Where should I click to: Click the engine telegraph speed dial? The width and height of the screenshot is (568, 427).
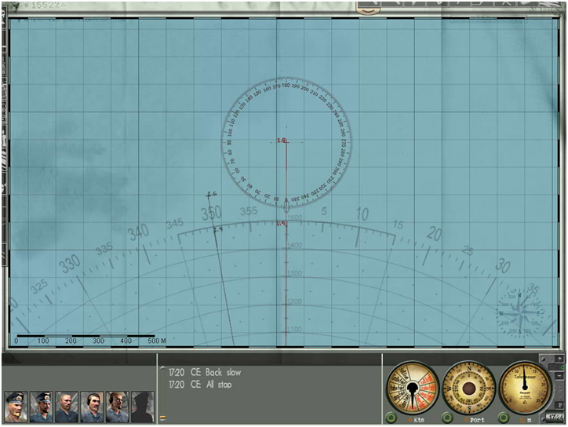point(412,388)
